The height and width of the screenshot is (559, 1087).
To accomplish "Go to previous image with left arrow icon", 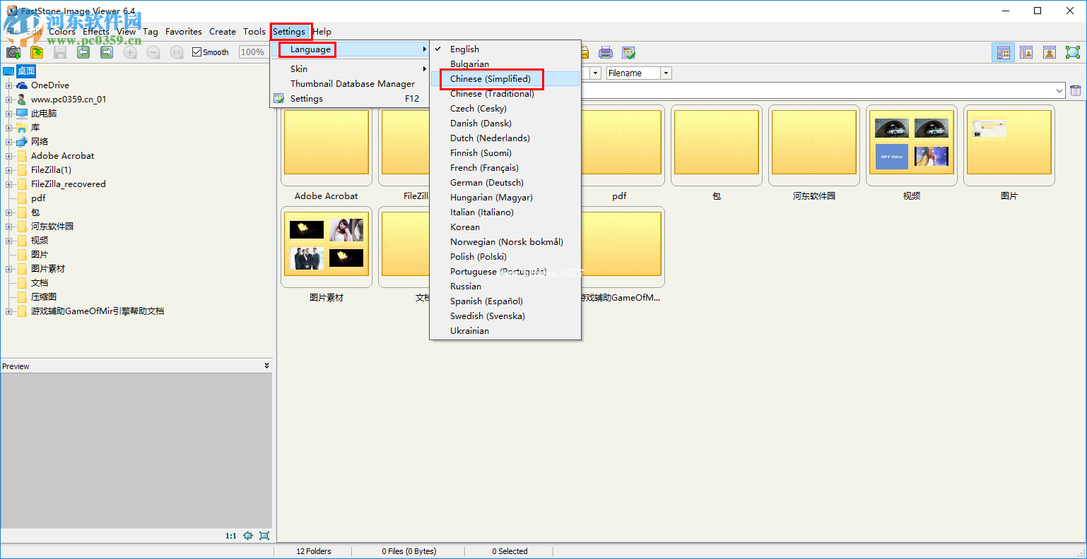I will [x=83, y=52].
